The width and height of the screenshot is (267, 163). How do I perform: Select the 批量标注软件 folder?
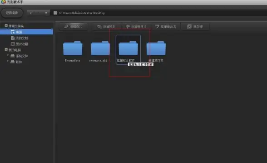128,50
